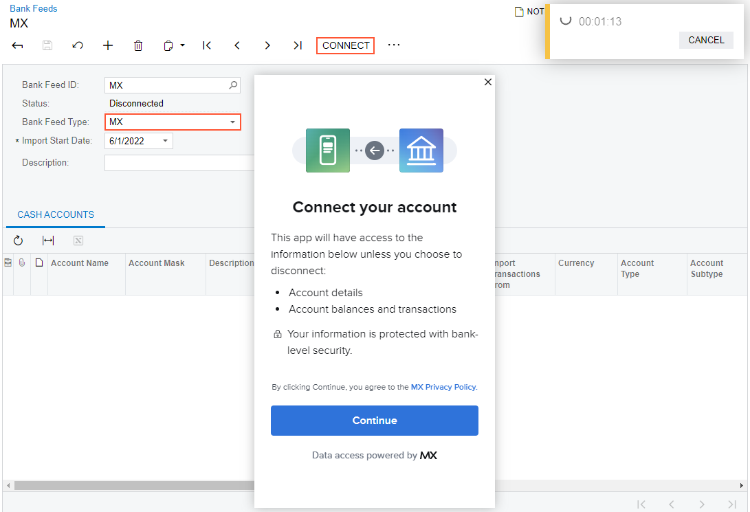Expand Bank Feed Type dropdown

click(232, 122)
